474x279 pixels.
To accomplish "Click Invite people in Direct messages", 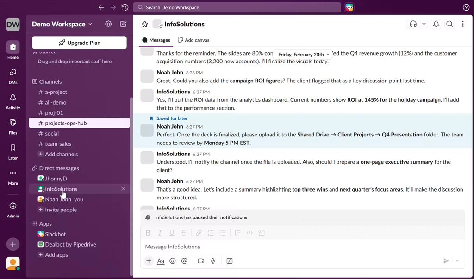I will coord(61,210).
